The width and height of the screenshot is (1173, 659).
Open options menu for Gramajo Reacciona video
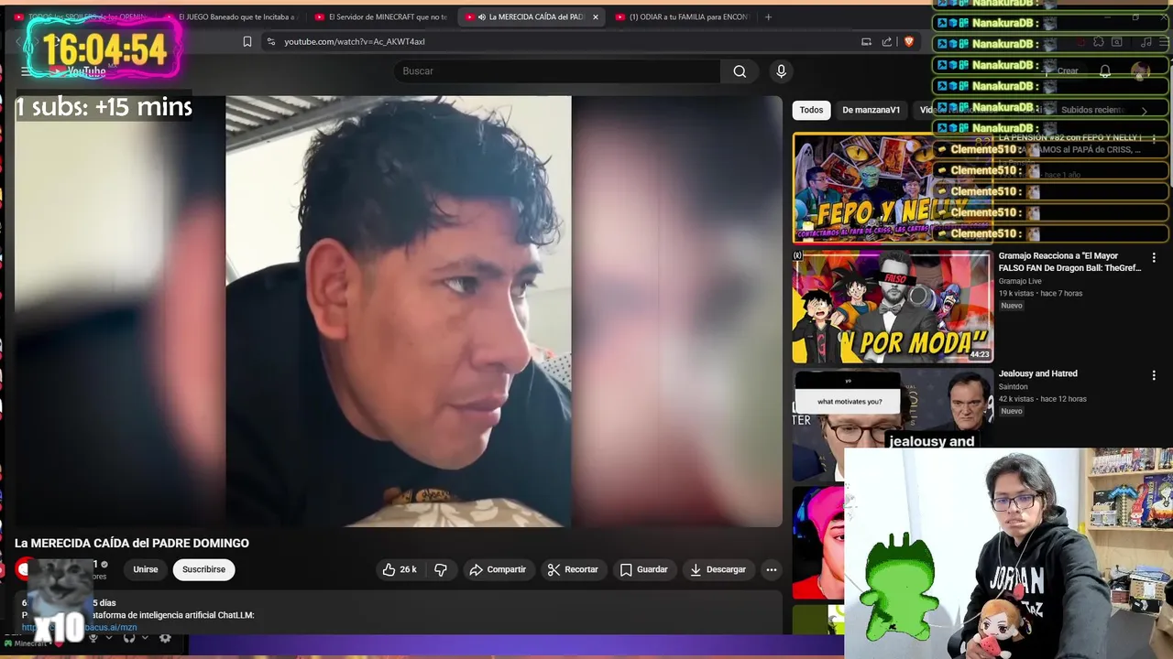tap(1154, 258)
